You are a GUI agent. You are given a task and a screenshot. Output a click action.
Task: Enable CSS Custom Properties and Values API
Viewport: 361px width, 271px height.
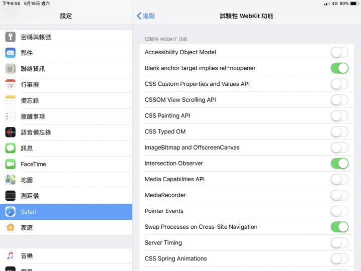pos(339,84)
